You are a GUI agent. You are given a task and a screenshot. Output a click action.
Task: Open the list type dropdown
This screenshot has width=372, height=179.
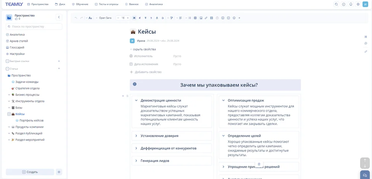tap(188, 18)
